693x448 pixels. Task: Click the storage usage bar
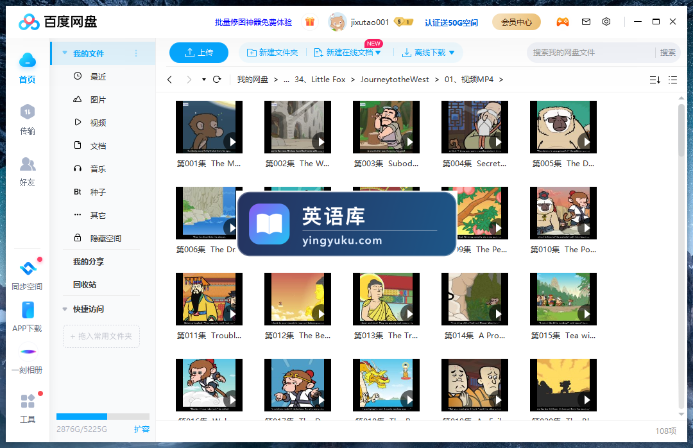103,416
